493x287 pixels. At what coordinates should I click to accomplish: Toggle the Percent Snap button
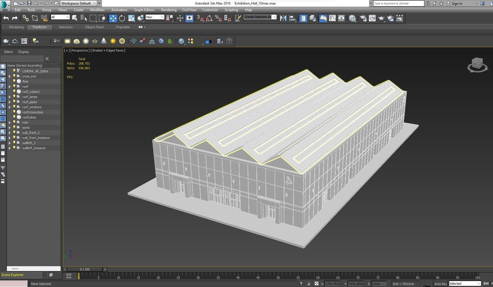(x=218, y=18)
